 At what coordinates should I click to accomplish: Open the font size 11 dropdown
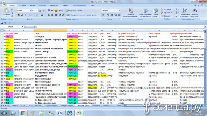[37, 11]
